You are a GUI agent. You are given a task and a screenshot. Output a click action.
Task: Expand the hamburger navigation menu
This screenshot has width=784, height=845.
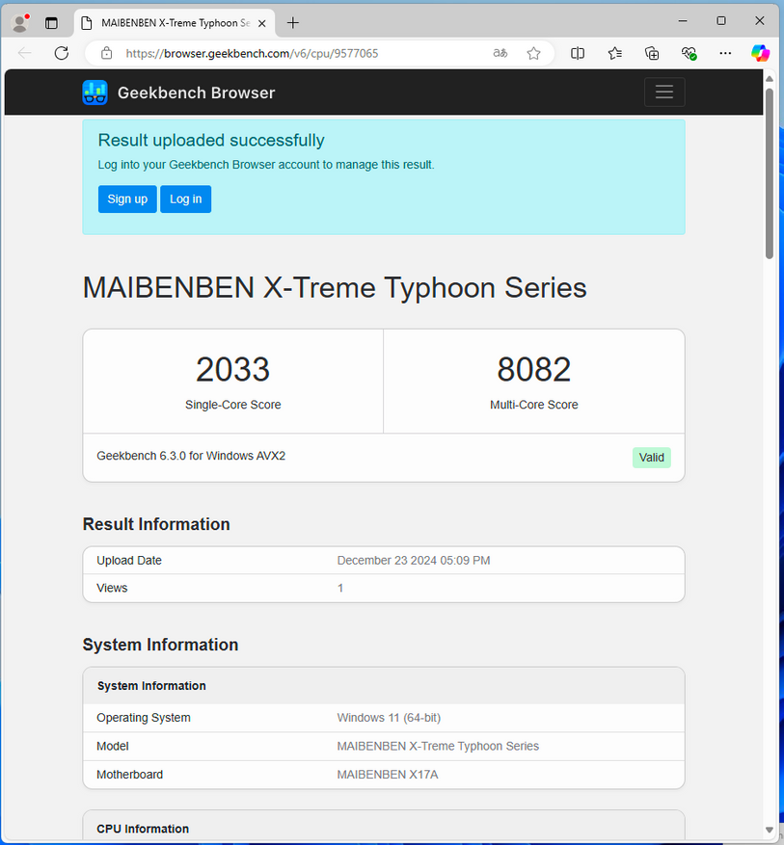[x=664, y=92]
